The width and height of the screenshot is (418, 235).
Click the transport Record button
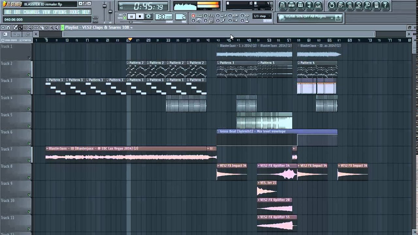coord(148,16)
